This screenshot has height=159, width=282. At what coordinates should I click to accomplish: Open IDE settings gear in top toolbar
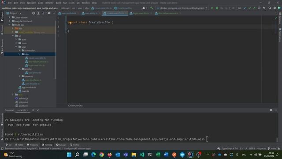pos(275,8)
